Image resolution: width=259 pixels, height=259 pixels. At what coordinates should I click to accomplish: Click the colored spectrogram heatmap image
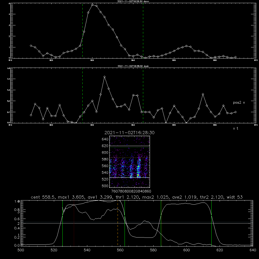point(129,162)
